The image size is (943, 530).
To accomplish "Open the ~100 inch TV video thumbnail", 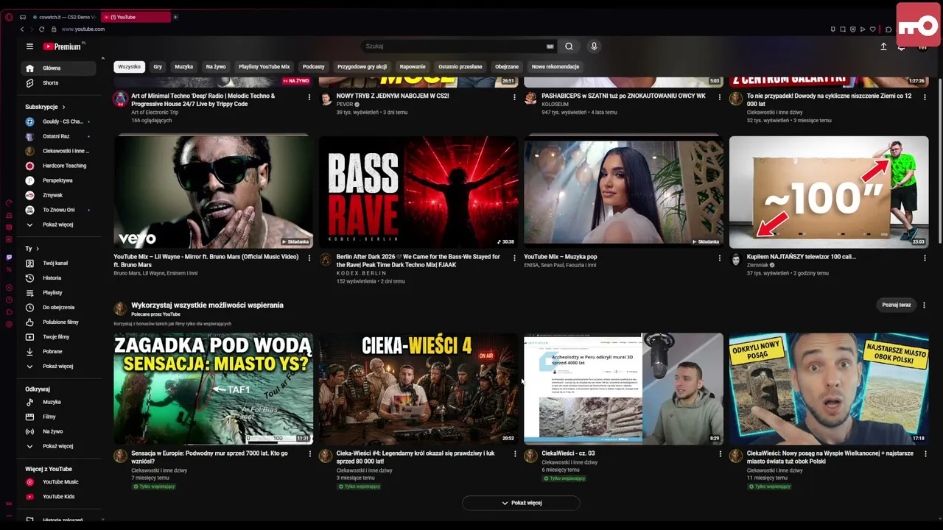I will point(829,192).
